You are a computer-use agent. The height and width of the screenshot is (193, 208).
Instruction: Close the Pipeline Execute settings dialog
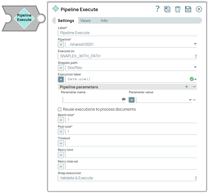(199, 9)
